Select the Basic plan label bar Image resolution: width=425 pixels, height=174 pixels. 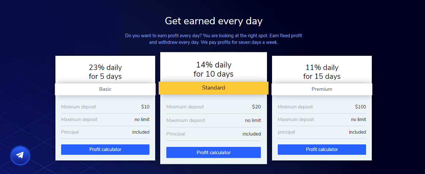tap(105, 89)
